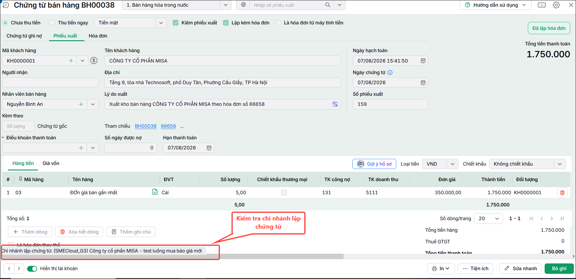Viewport: 576px width, 279px height.
Task: Toggle the Hiển thị tài khoản switch
Action: point(32,269)
